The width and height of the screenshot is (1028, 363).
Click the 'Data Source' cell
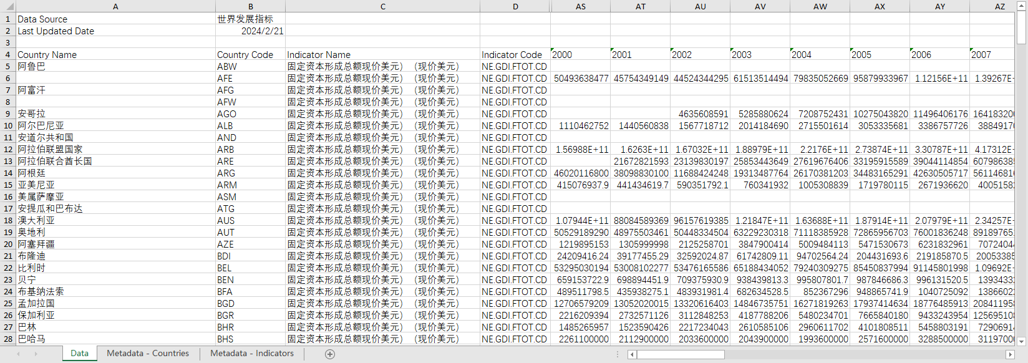pyautogui.click(x=115, y=19)
